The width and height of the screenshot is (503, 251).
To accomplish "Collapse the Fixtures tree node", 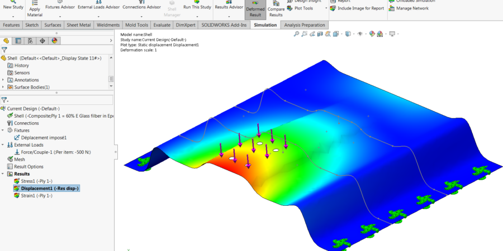I will [x=3, y=131].
